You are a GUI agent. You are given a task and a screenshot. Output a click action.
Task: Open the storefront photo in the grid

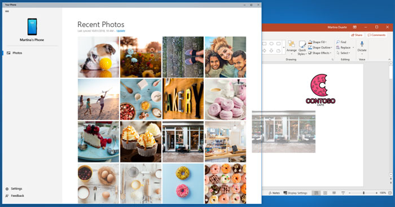[x=183, y=142]
